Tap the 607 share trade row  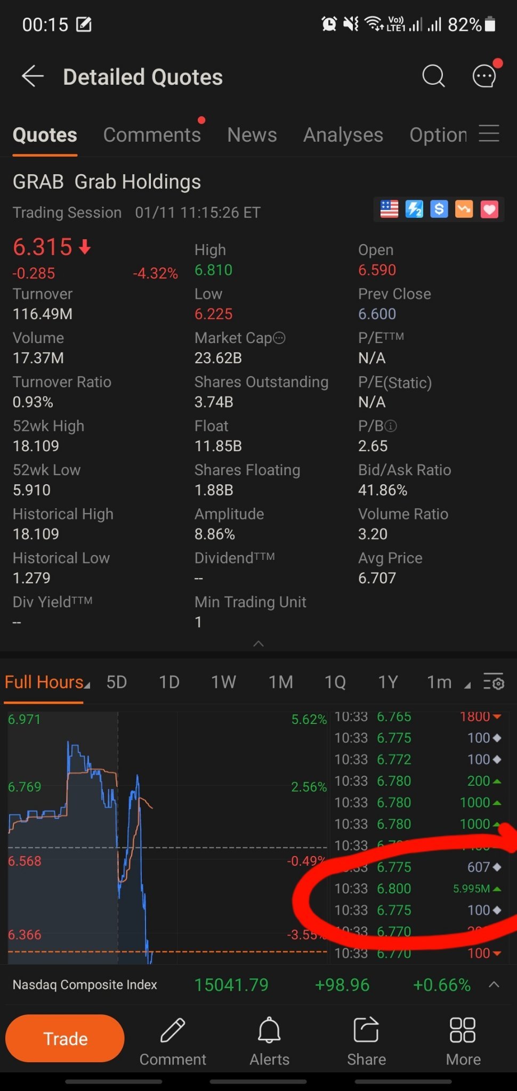click(418, 867)
